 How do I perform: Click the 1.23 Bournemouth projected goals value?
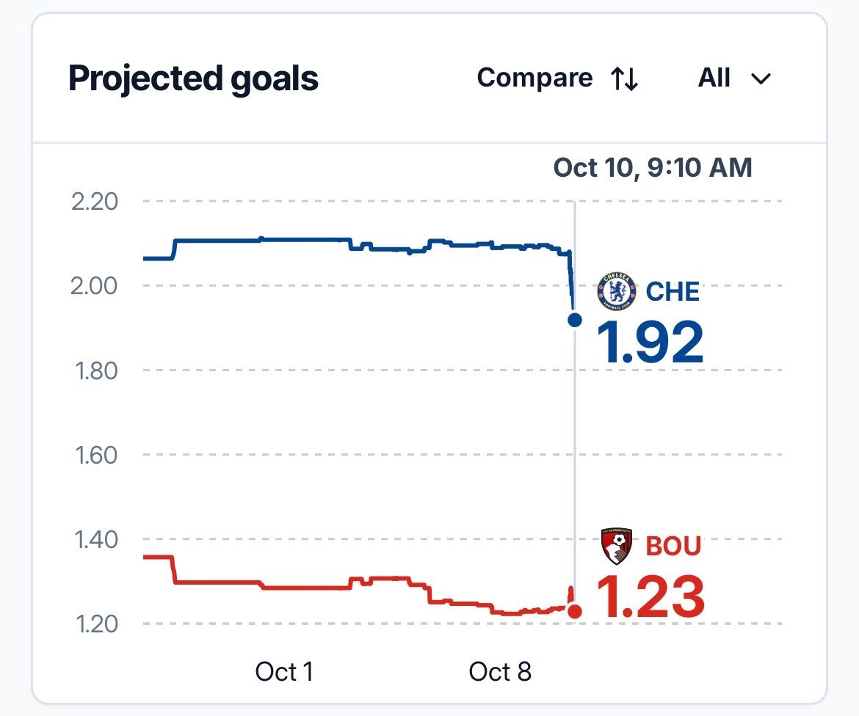(650, 597)
